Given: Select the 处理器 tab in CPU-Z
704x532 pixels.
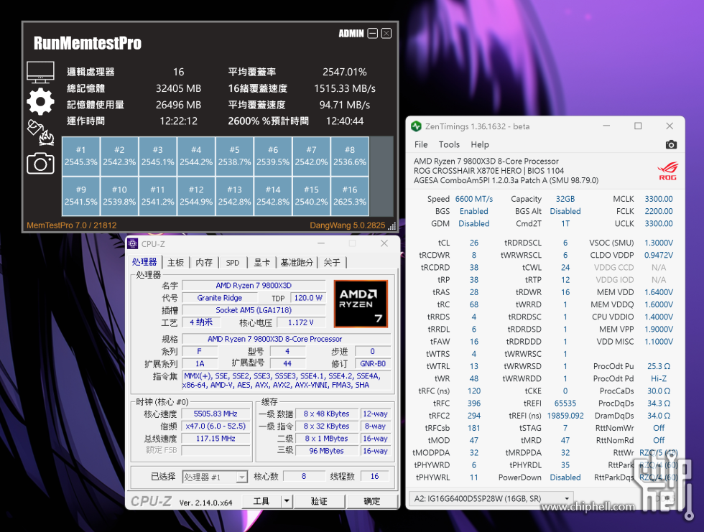Looking at the screenshot, I should [x=144, y=262].
